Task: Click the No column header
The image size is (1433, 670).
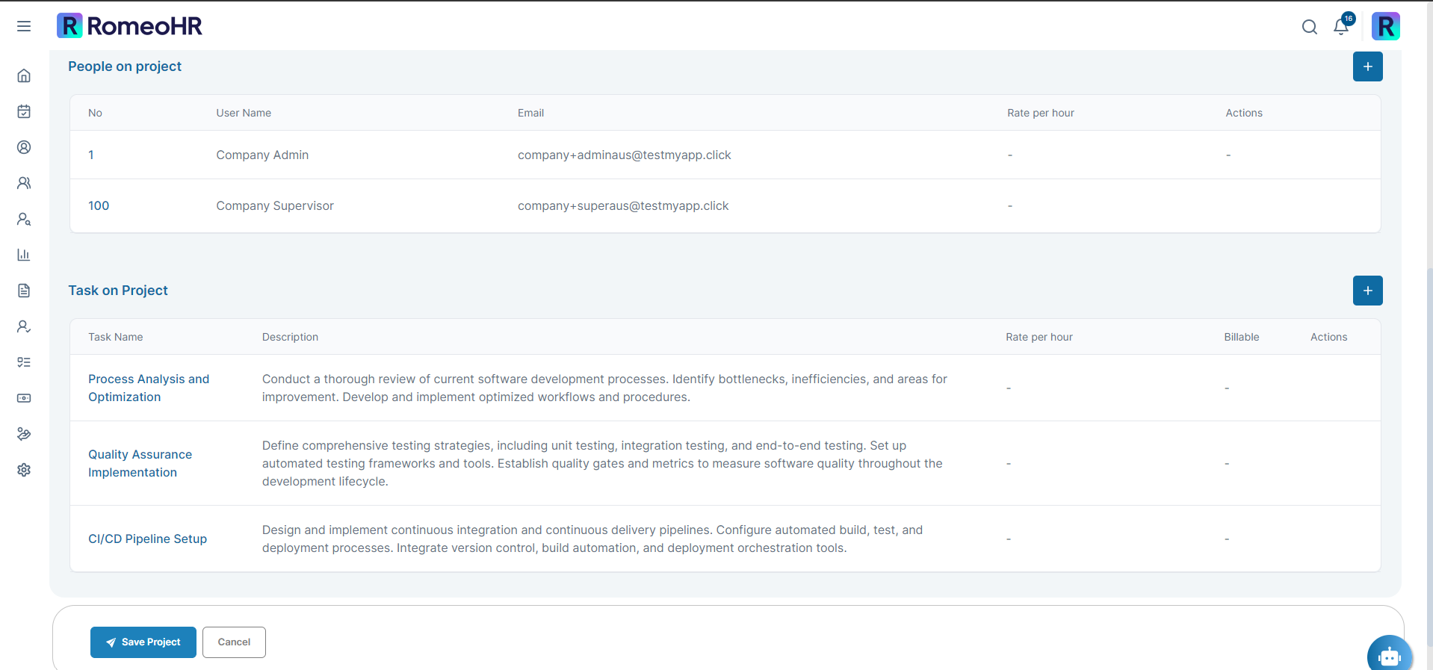Action: pyautogui.click(x=96, y=113)
